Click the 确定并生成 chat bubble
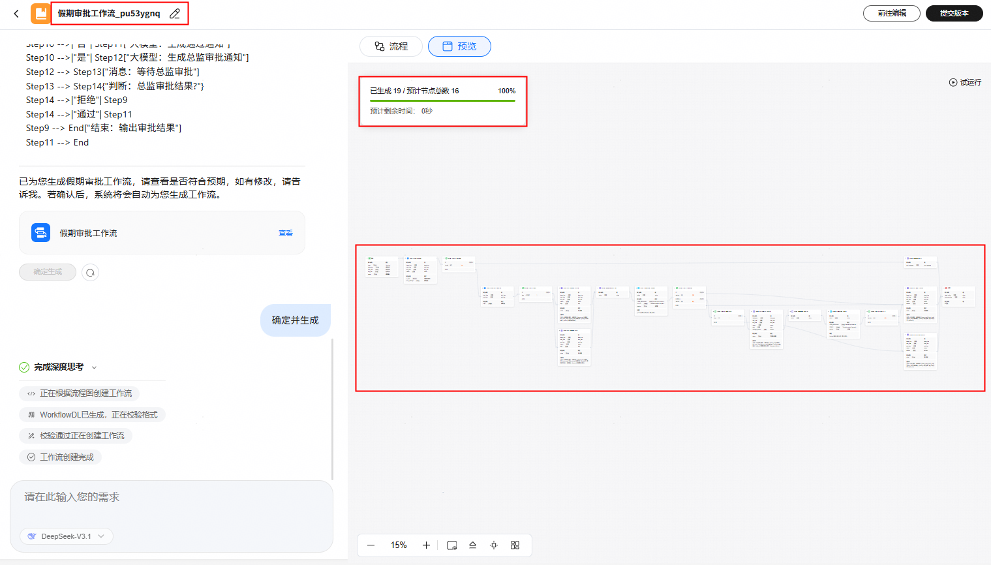The width and height of the screenshot is (991, 565). pyautogui.click(x=296, y=320)
